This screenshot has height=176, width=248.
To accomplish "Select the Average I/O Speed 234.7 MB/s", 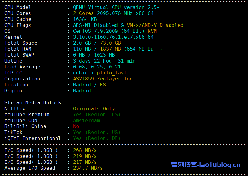I will (88, 168).
